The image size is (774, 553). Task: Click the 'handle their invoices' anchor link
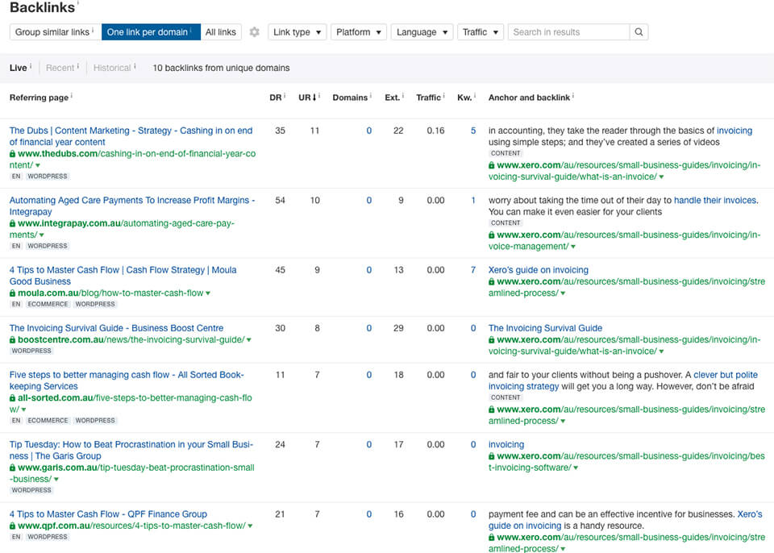(715, 201)
